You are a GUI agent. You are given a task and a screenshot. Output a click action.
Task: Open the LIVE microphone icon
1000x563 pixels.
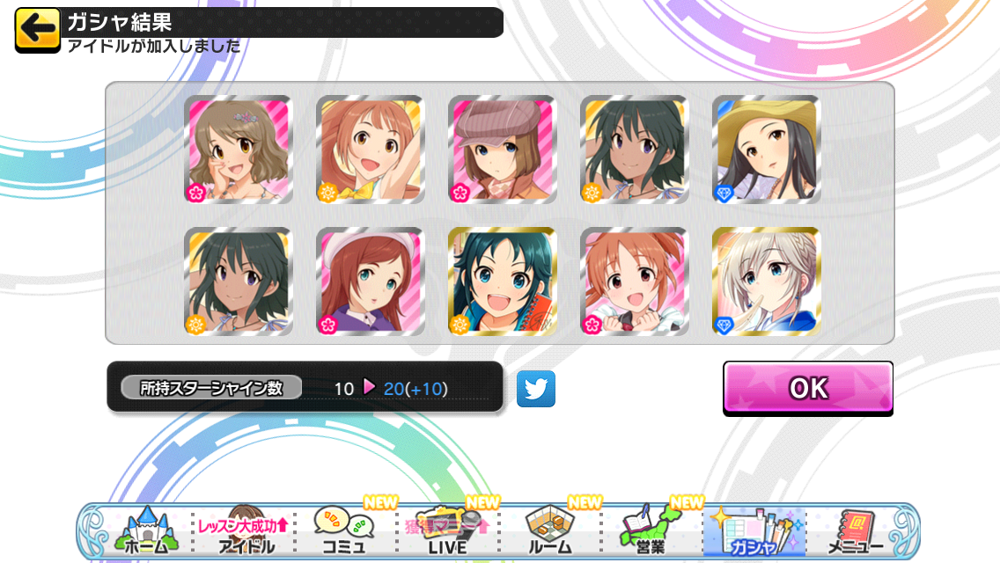pyautogui.click(x=448, y=530)
